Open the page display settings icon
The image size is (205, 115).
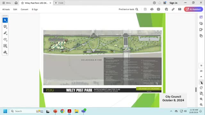click(x=201, y=93)
